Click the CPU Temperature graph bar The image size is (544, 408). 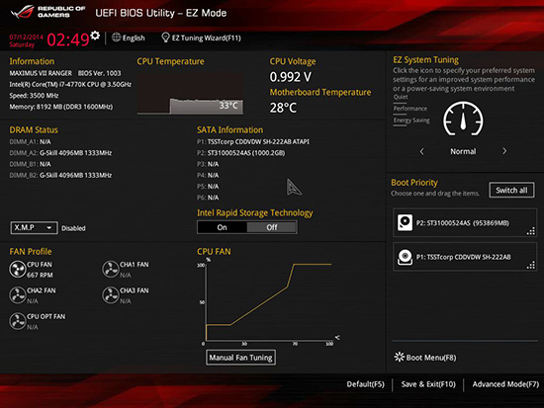[190, 94]
